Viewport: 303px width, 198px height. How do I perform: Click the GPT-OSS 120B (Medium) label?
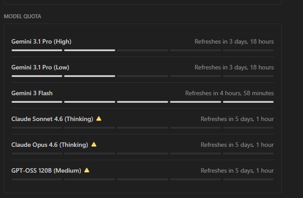coord(46,170)
